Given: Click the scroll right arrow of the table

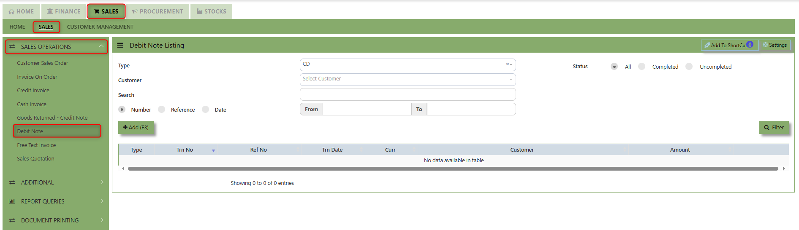Looking at the screenshot, I should click(784, 168).
